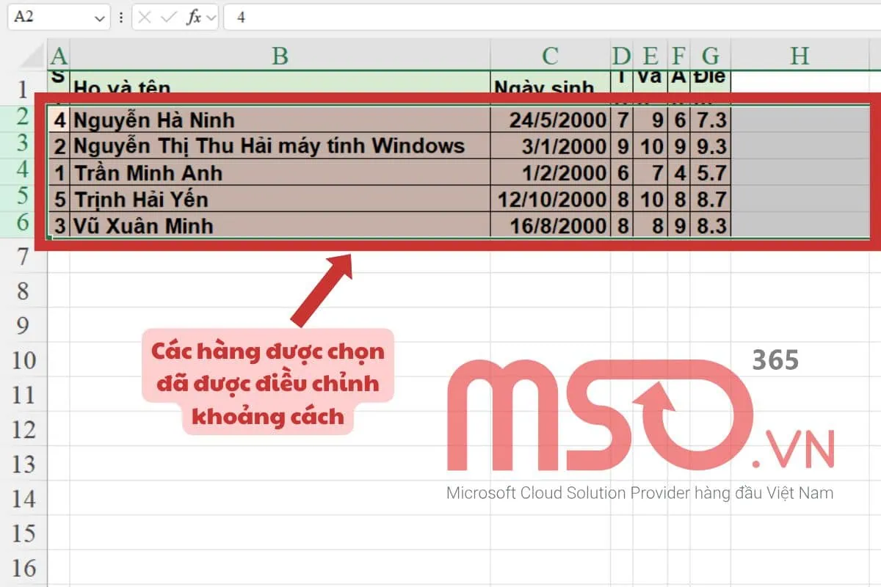Select row 10 header

[x=23, y=360]
